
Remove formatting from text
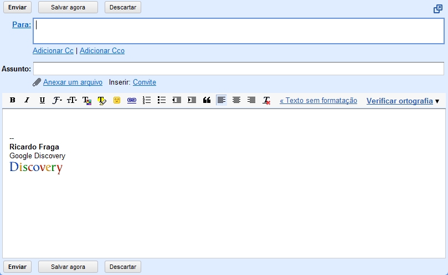pyautogui.click(x=266, y=101)
